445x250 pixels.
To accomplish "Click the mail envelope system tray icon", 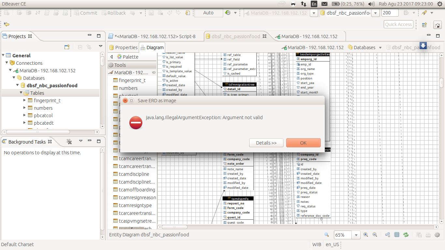I will [x=324, y=4].
